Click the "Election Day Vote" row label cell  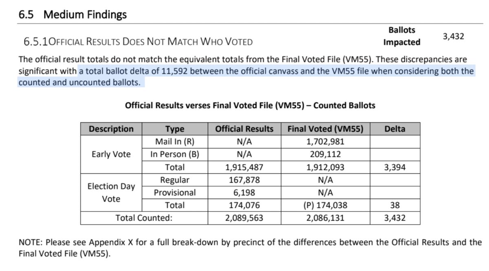[111, 192]
